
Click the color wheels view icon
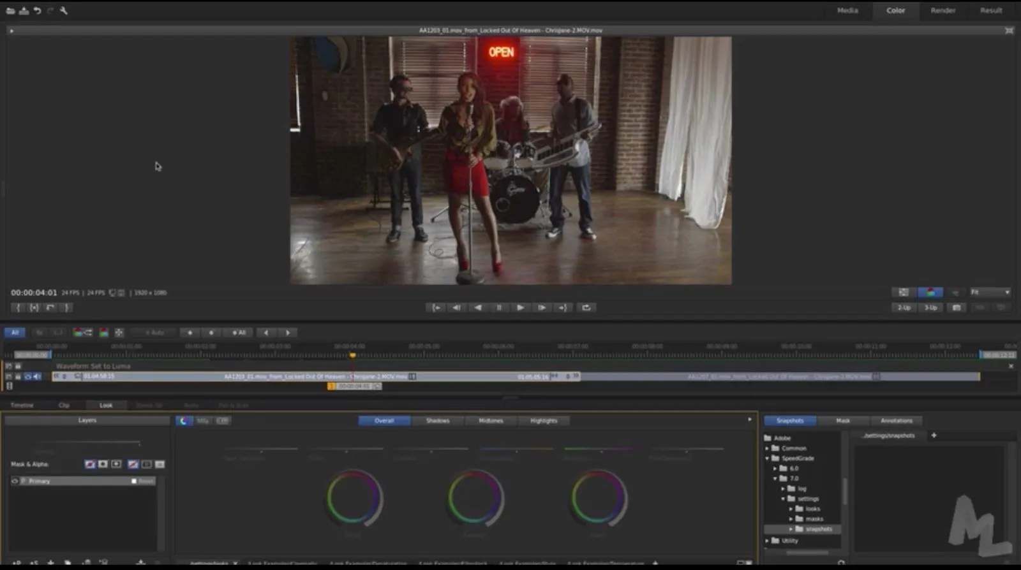point(184,421)
